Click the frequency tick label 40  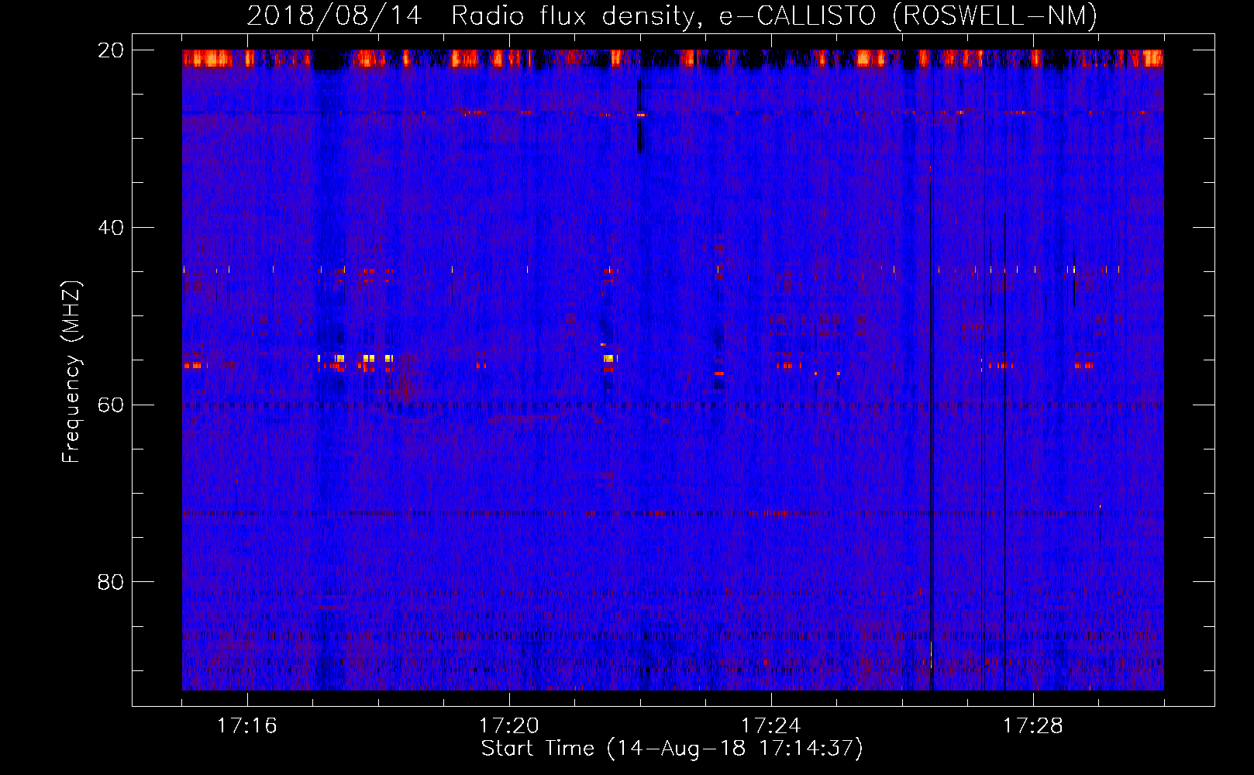pyautogui.click(x=111, y=228)
